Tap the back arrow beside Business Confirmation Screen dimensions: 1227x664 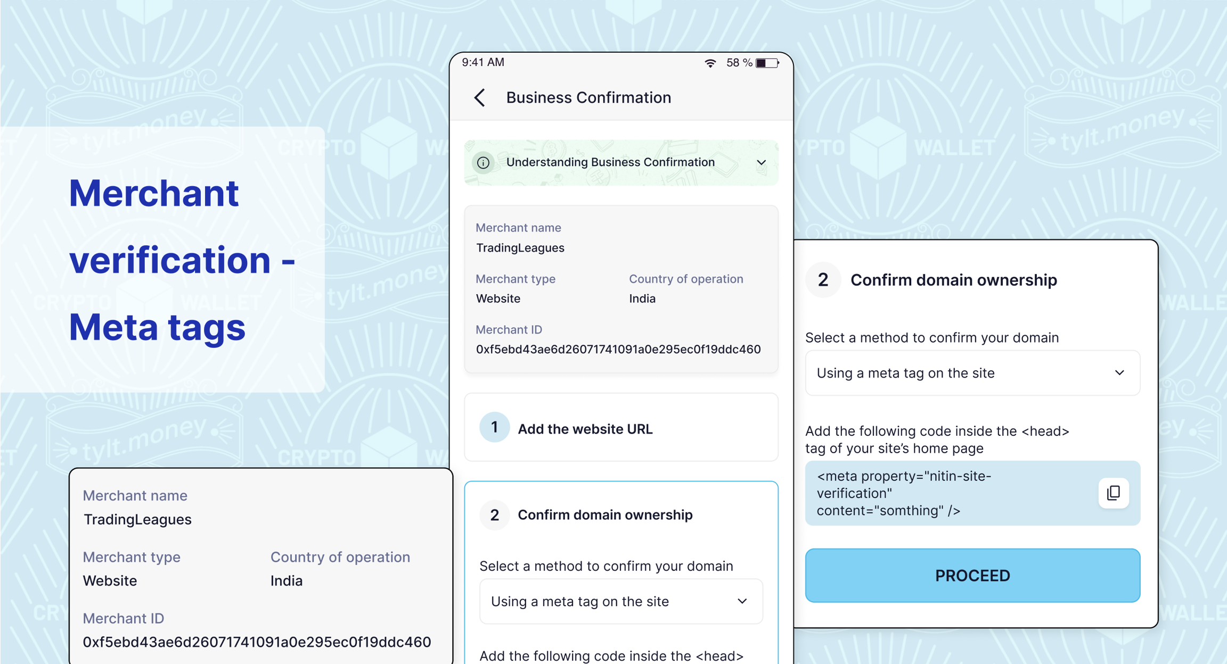480,98
